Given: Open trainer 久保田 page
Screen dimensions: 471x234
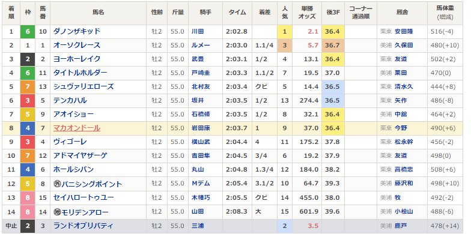Looking at the screenshot, I should (x=404, y=46).
